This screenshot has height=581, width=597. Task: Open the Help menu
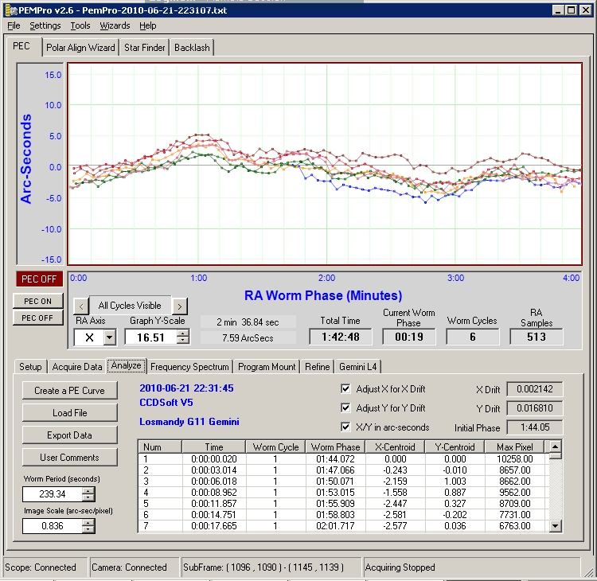pyautogui.click(x=148, y=25)
